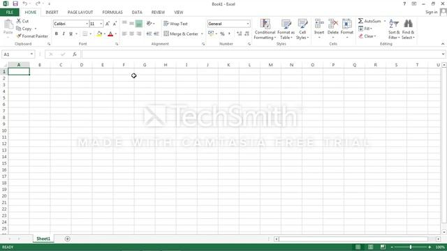Open Sort & Filter
The width and height of the screenshot is (447, 251).
(394, 29)
